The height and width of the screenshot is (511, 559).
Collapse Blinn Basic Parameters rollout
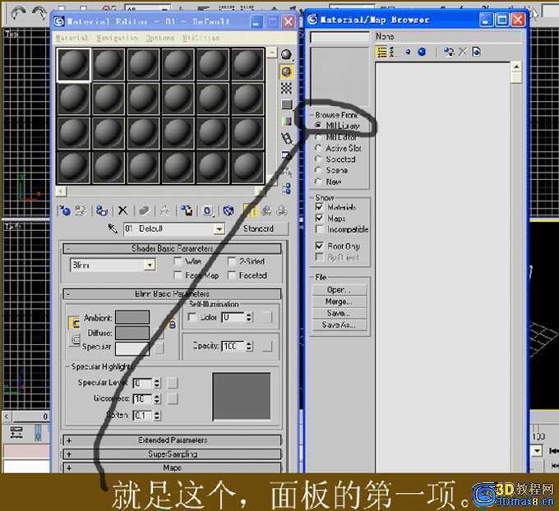tap(172, 294)
